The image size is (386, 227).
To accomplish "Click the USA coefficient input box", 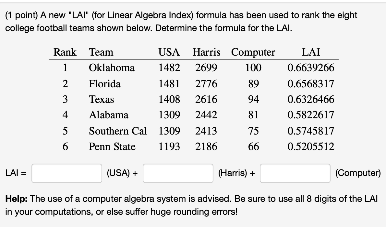I will coord(66,173).
